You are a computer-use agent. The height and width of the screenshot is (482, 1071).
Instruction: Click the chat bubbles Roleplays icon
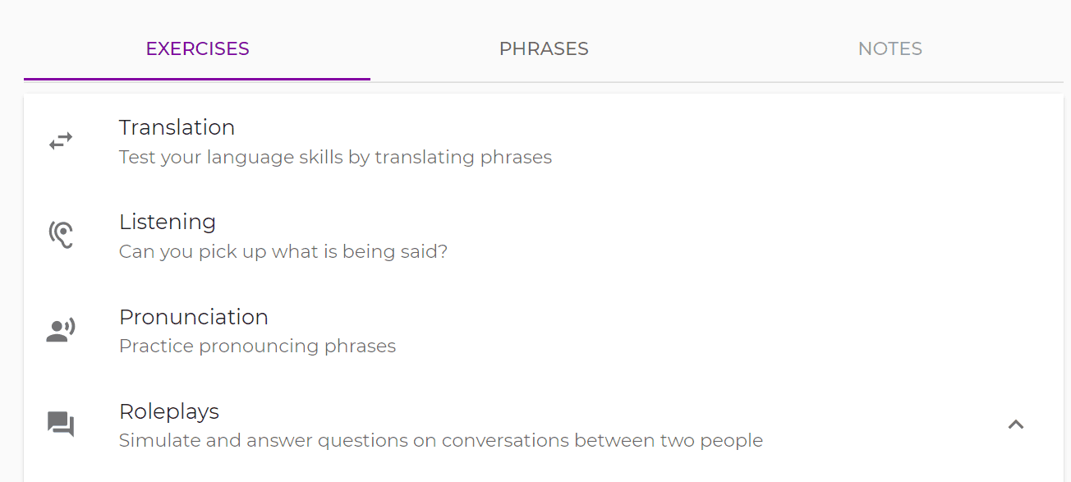point(61,425)
